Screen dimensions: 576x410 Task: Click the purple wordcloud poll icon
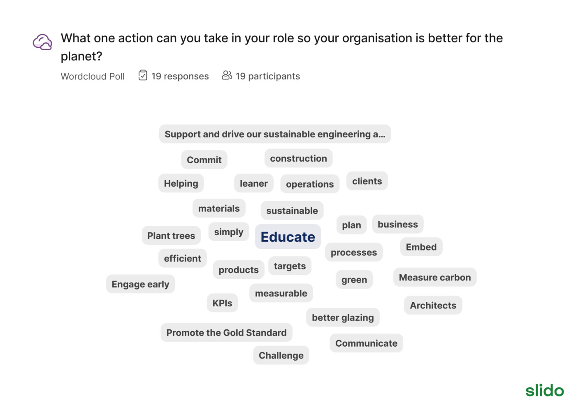pos(42,42)
